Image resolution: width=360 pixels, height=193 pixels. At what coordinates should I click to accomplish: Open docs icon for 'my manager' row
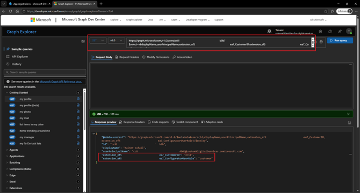click(78, 137)
